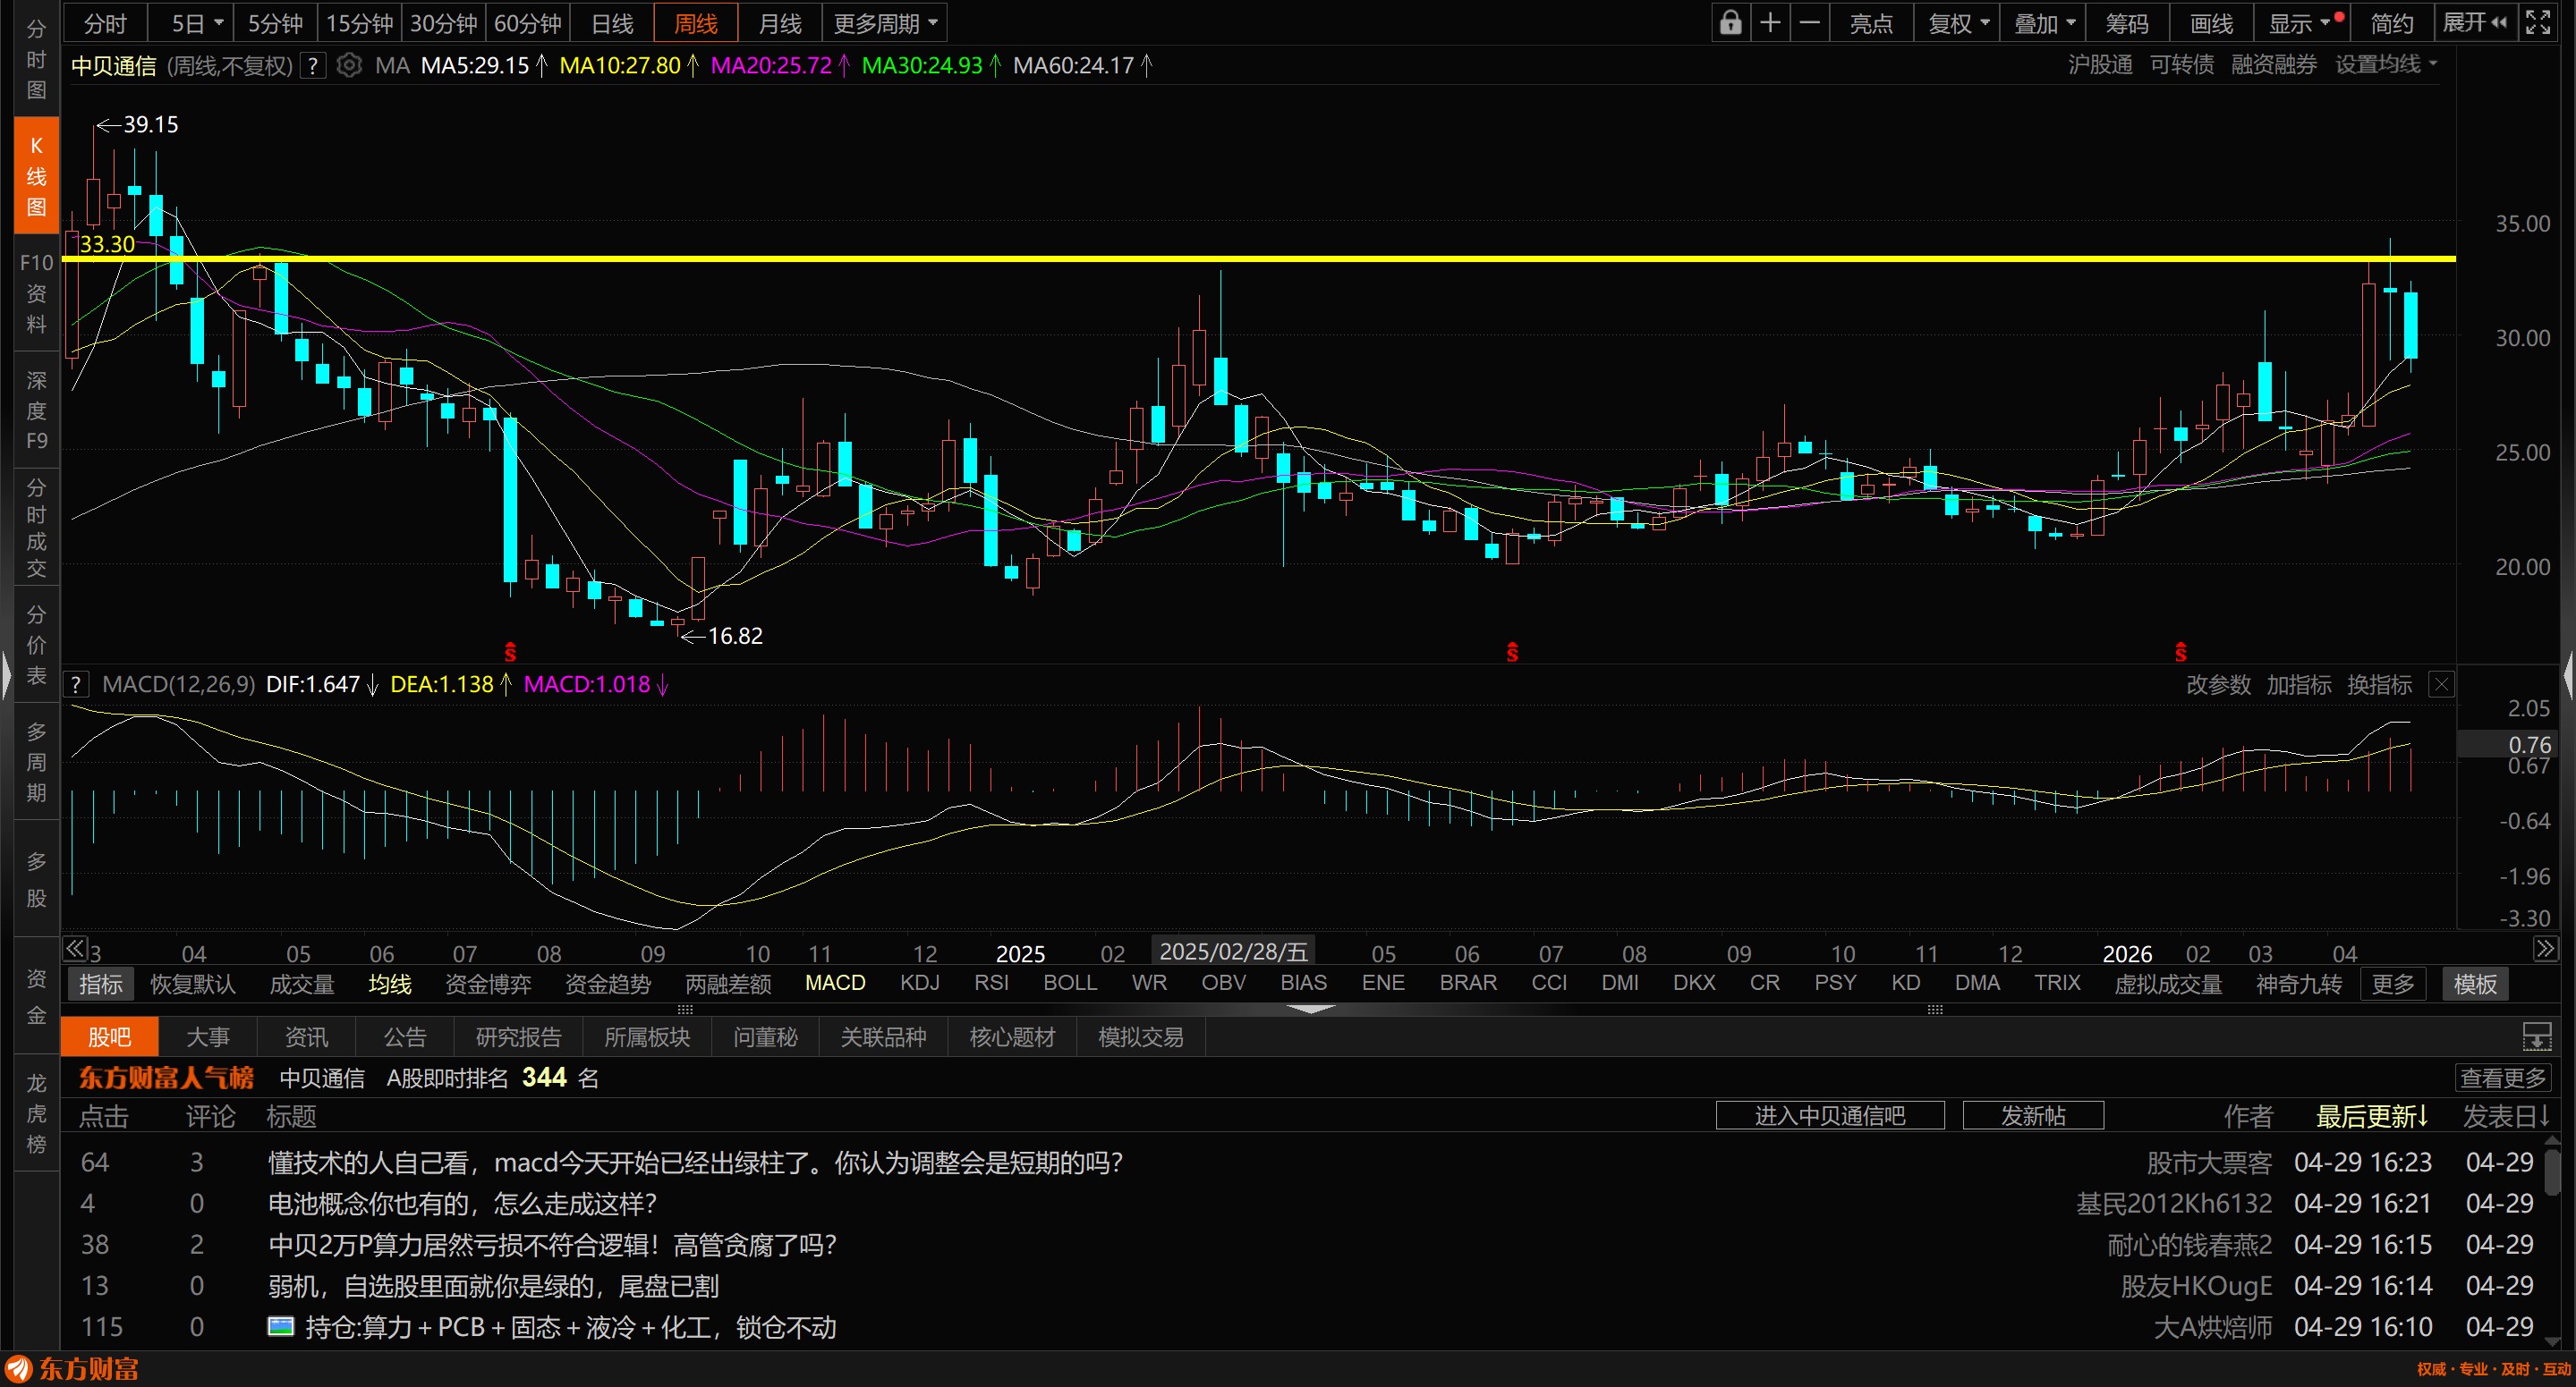Viewport: 2576px width, 1387px height.
Task: Enable 神奇九转 indicator
Action: point(2298,985)
